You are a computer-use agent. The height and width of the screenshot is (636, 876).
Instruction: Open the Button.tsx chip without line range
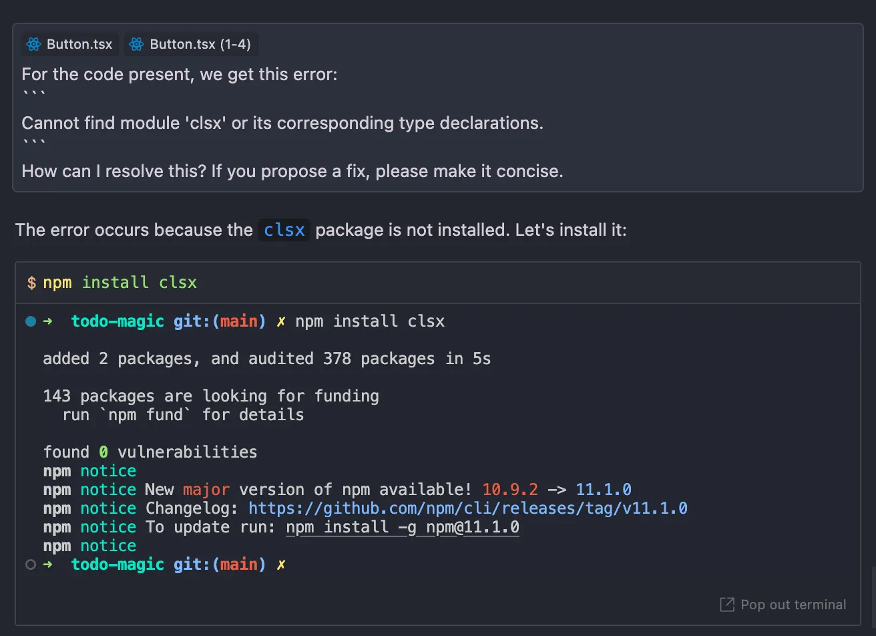[69, 45]
